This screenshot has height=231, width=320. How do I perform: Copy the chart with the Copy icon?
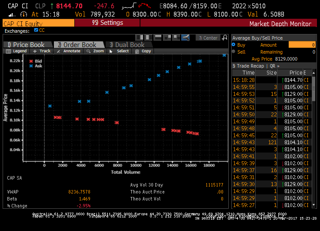pyautogui.click(x=137, y=51)
